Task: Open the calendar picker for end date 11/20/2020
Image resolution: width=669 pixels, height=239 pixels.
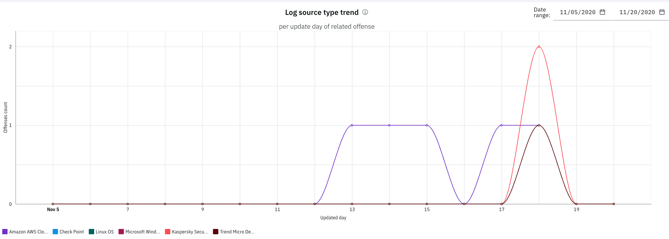Action: tap(662, 12)
